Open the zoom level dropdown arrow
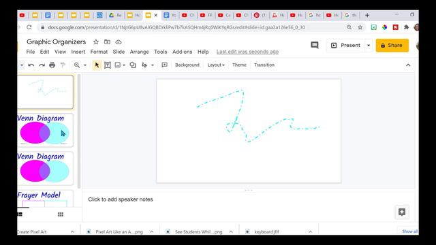The width and height of the screenshot is (436, 245). coord(85,65)
